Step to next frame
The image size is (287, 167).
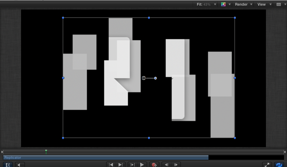[x=176, y=165]
